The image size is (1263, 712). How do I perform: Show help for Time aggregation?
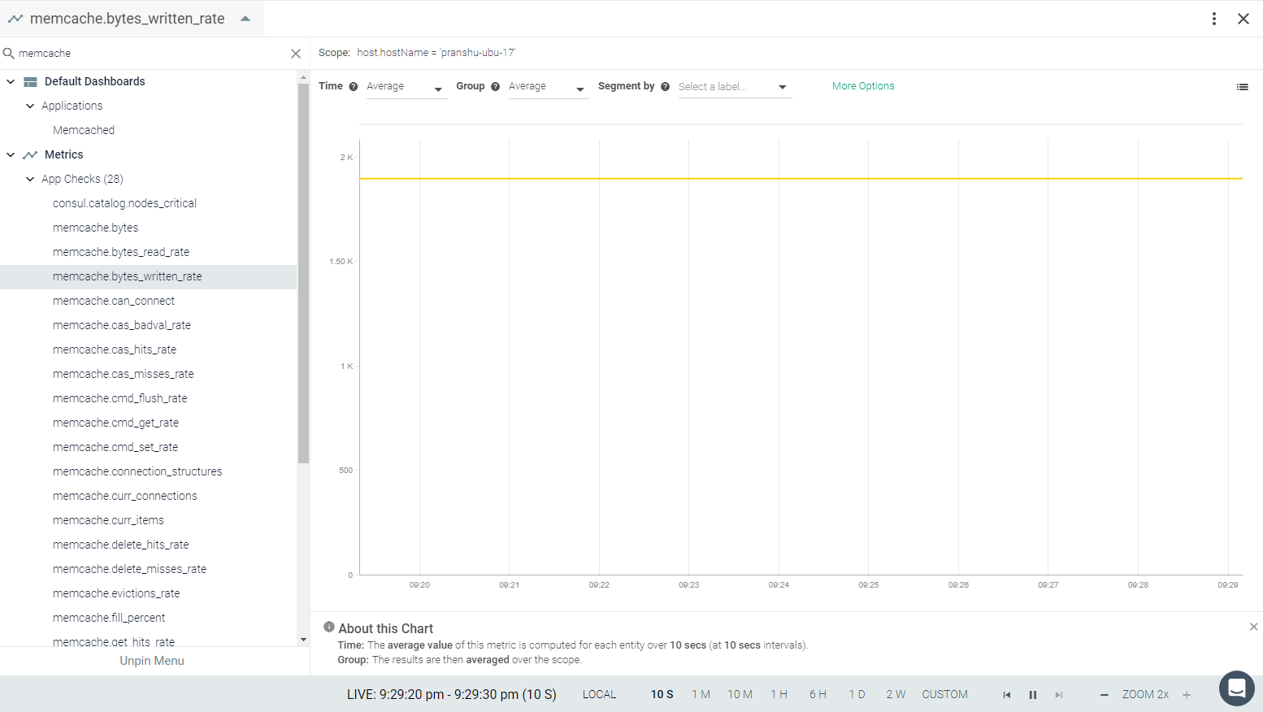[354, 87]
